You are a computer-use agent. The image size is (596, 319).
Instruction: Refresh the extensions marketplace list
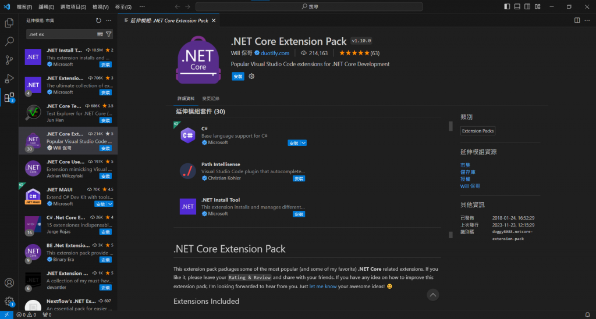click(x=98, y=20)
